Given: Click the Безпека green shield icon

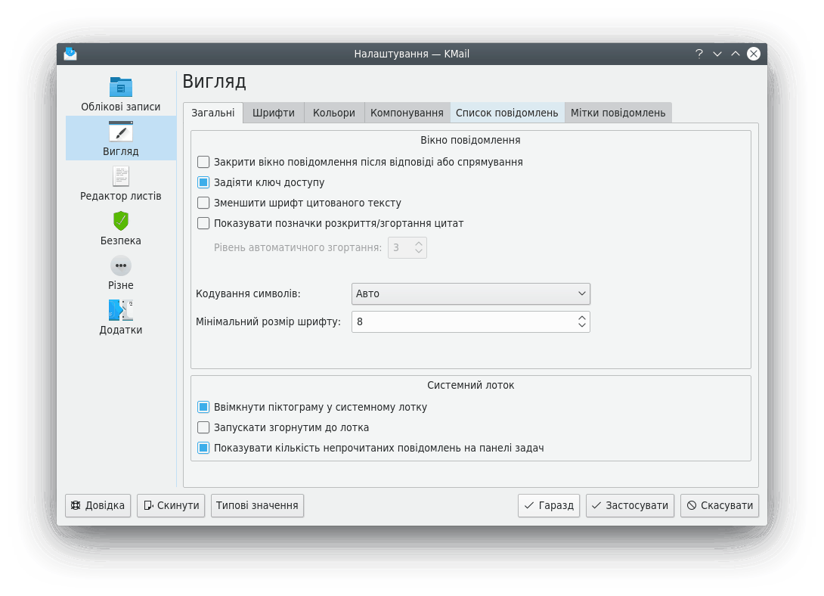Looking at the screenshot, I should [x=121, y=221].
